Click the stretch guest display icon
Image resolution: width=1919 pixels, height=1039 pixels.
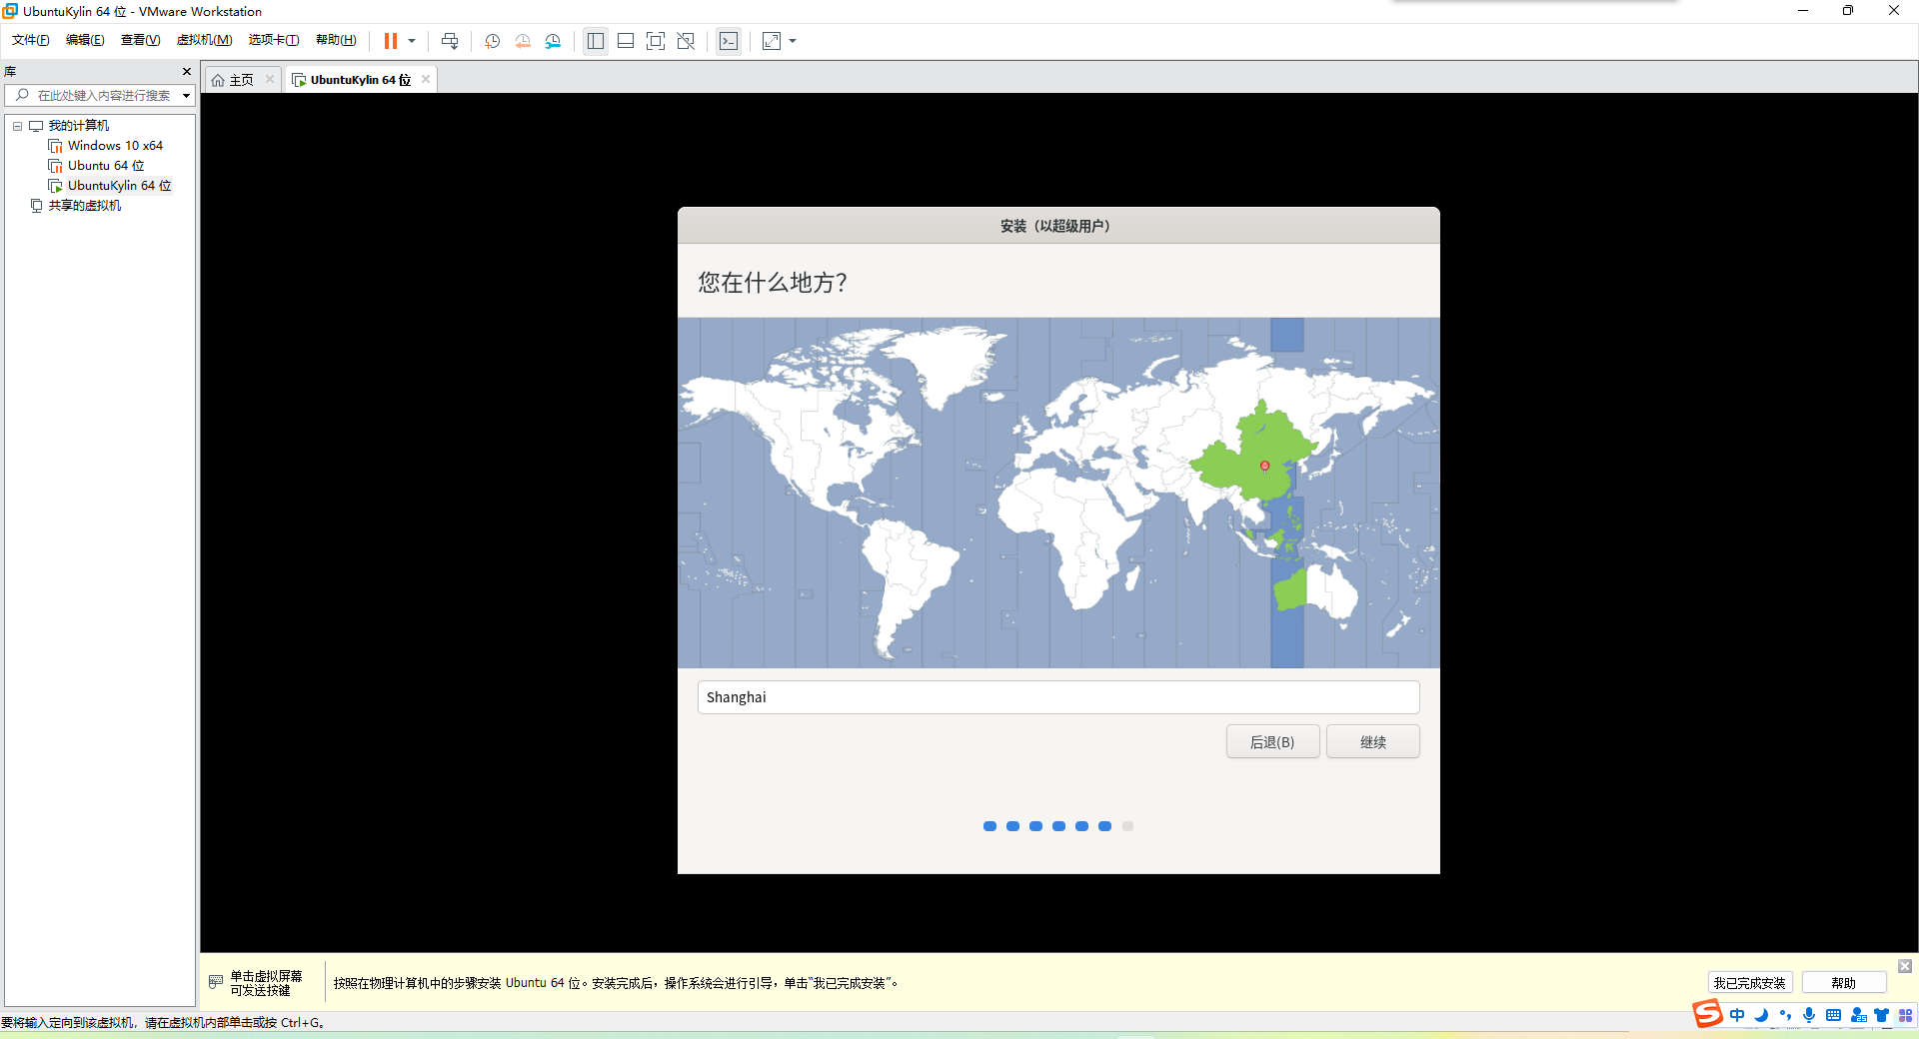[772, 41]
